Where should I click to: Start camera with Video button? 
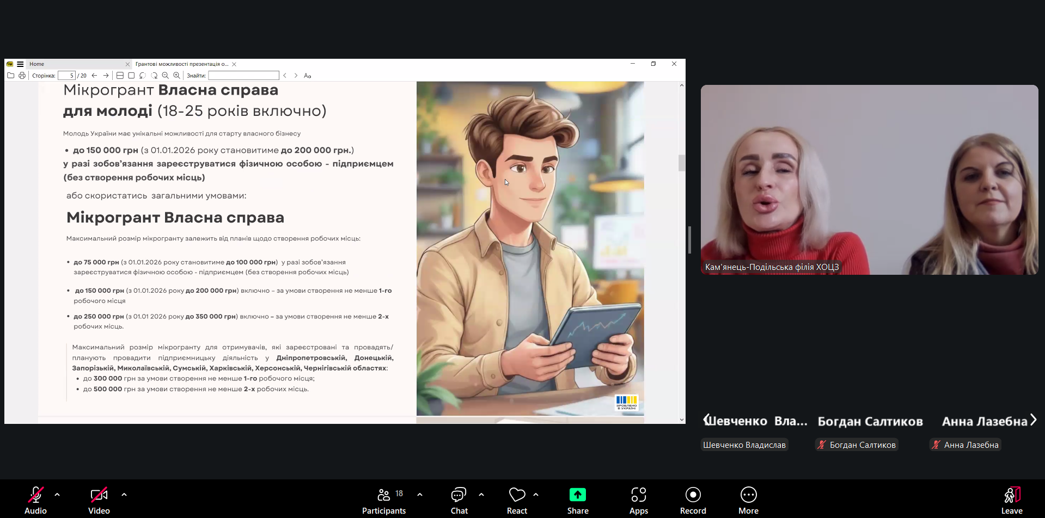tap(99, 500)
